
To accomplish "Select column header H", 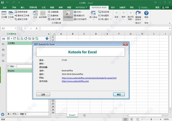I will coord(142,34).
